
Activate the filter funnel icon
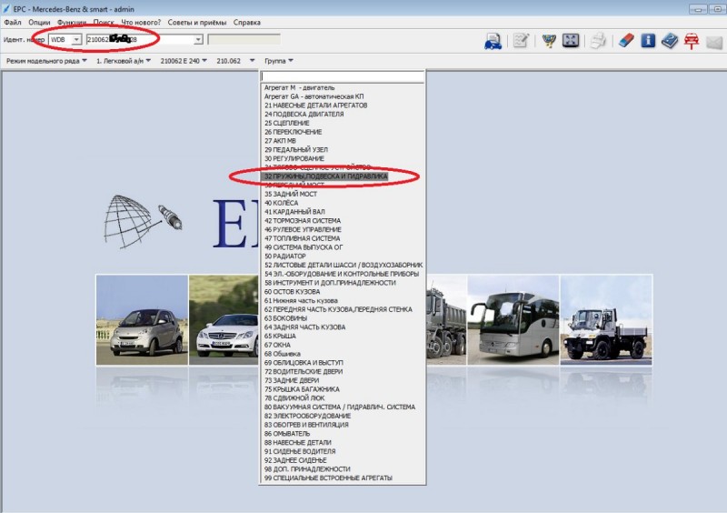point(549,41)
